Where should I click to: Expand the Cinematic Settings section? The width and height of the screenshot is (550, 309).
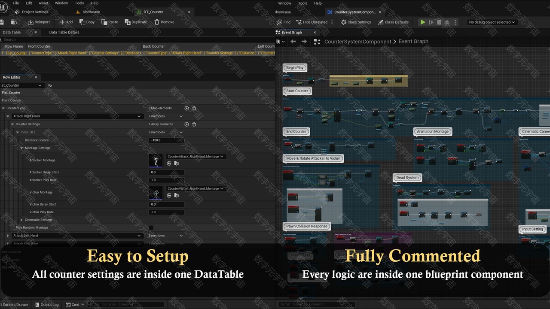(21, 220)
